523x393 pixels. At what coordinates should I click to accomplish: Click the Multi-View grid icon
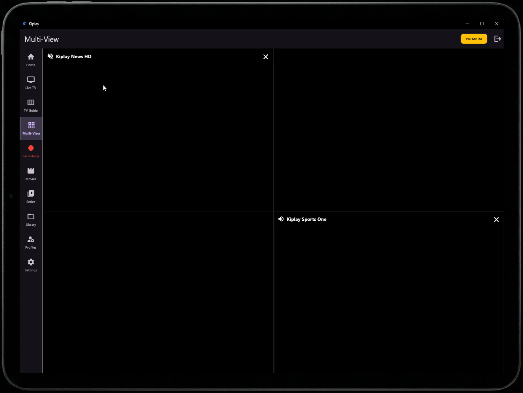click(31, 125)
